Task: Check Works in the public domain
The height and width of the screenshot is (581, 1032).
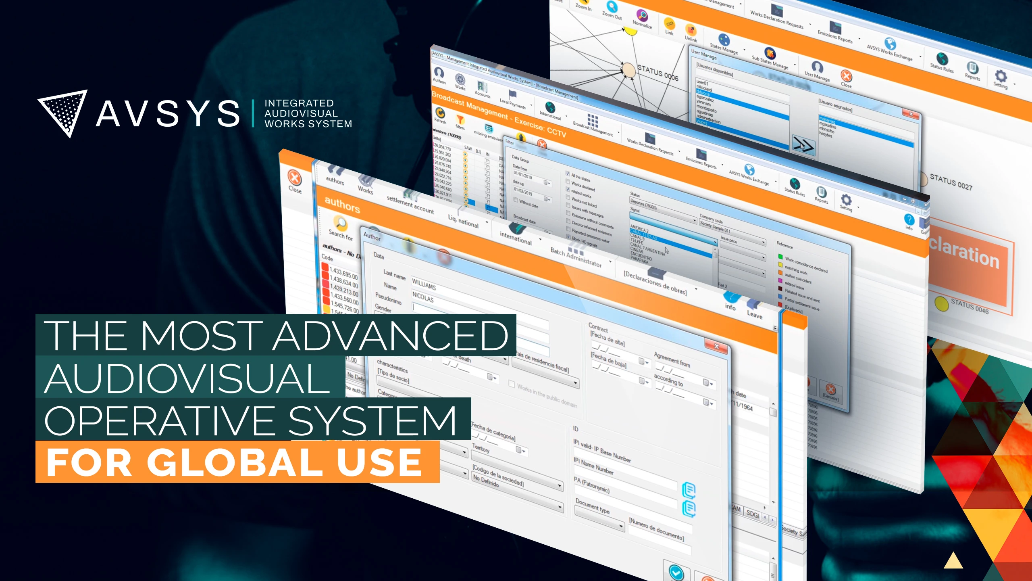Action: [512, 384]
